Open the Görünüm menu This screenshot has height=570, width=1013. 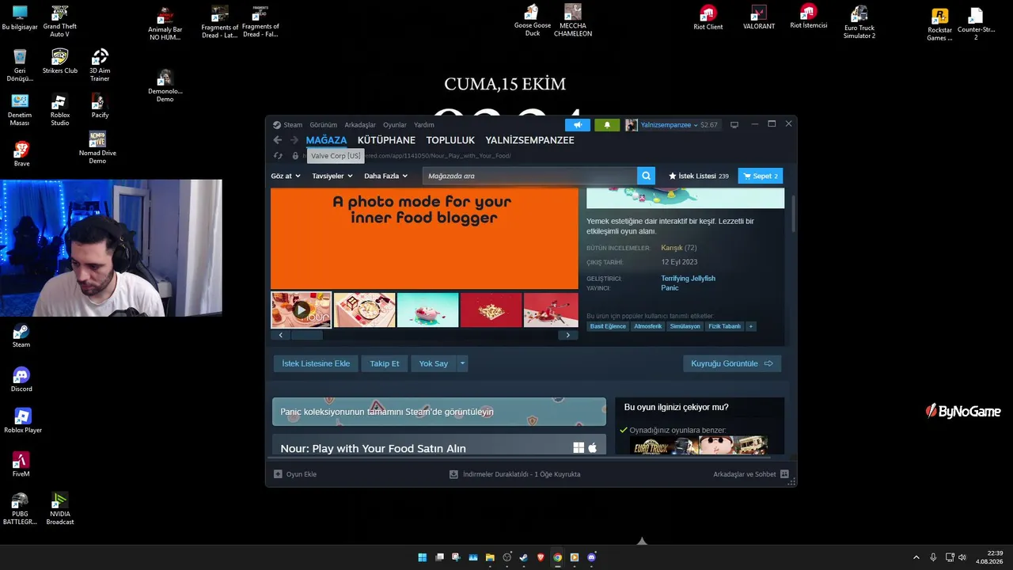click(x=323, y=125)
